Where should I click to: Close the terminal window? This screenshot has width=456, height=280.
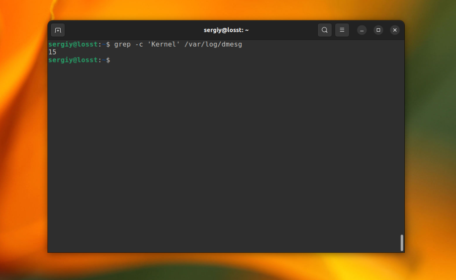(395, 30)
